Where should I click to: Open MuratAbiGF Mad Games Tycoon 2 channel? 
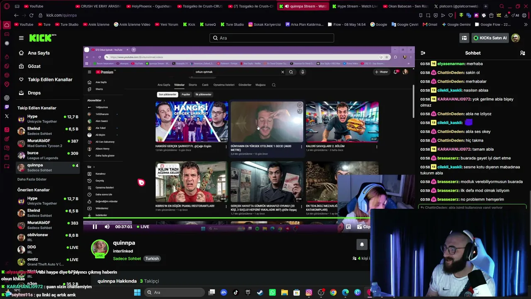[x=48, y=143]
